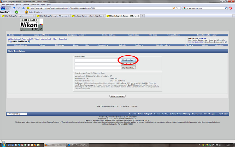Click the Nikon Fotografie Forum logo
The height and width of the screenshot is (147, 235).
click(x=32, y=25)
